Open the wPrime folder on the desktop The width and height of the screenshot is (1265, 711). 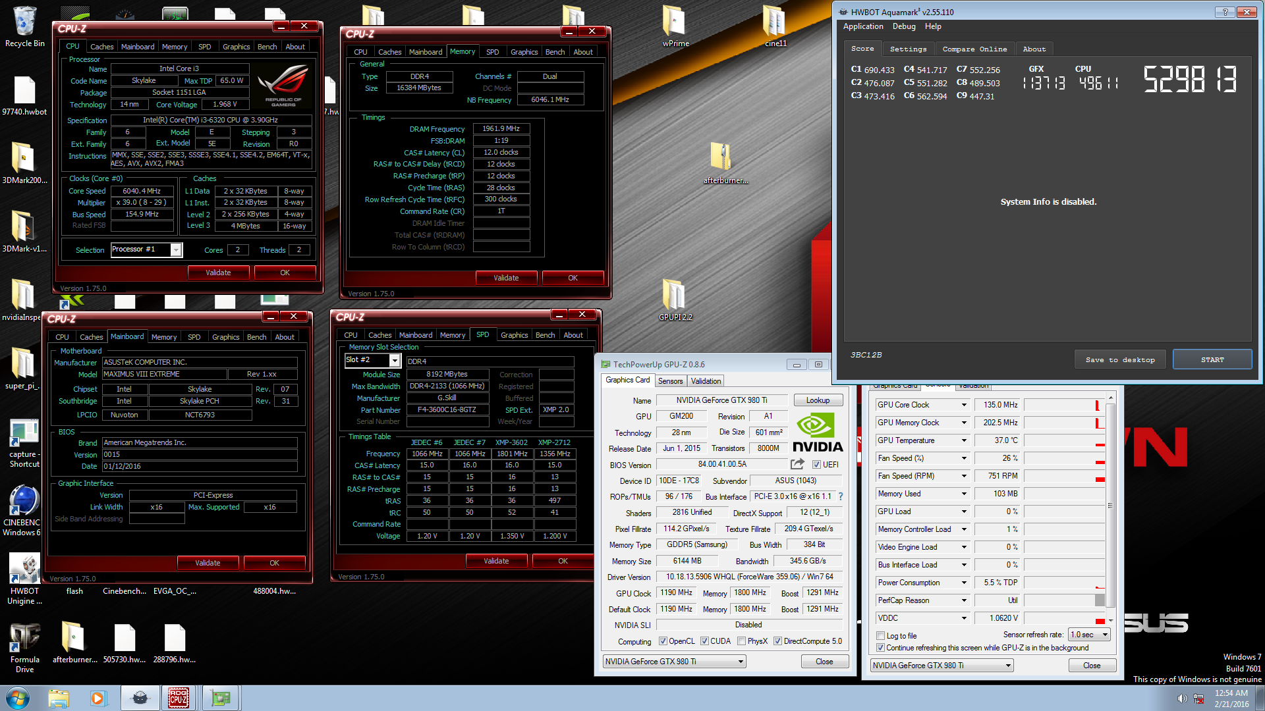[x=675, y=26]
